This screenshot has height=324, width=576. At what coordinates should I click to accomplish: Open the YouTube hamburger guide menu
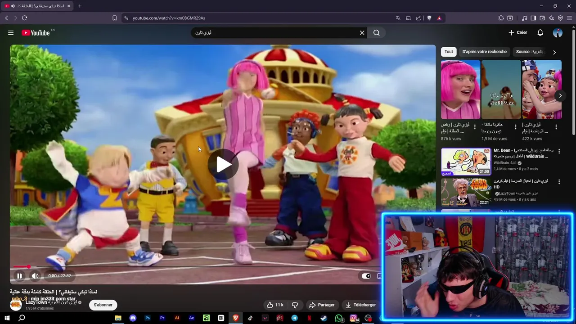coord(11,33)
